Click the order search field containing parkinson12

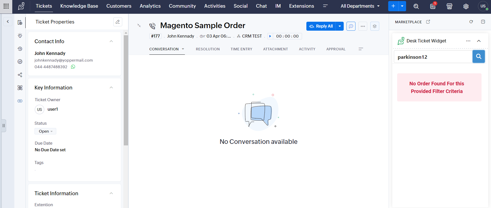tap(433, 57)
